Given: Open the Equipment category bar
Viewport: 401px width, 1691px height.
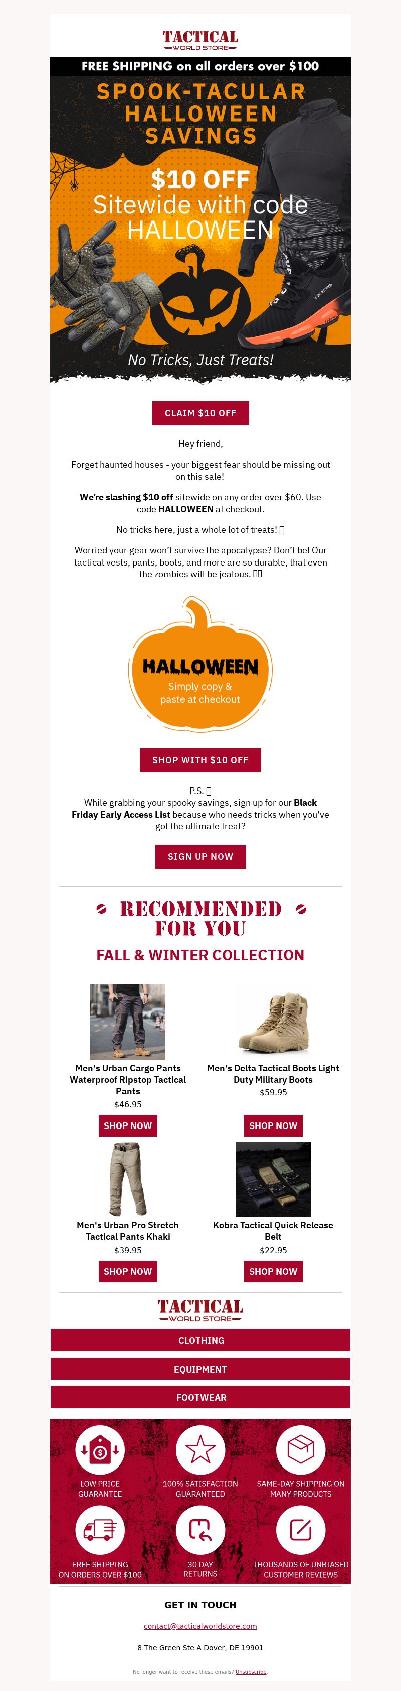Looking at the screenshot, I should (x=200, y=1369).
